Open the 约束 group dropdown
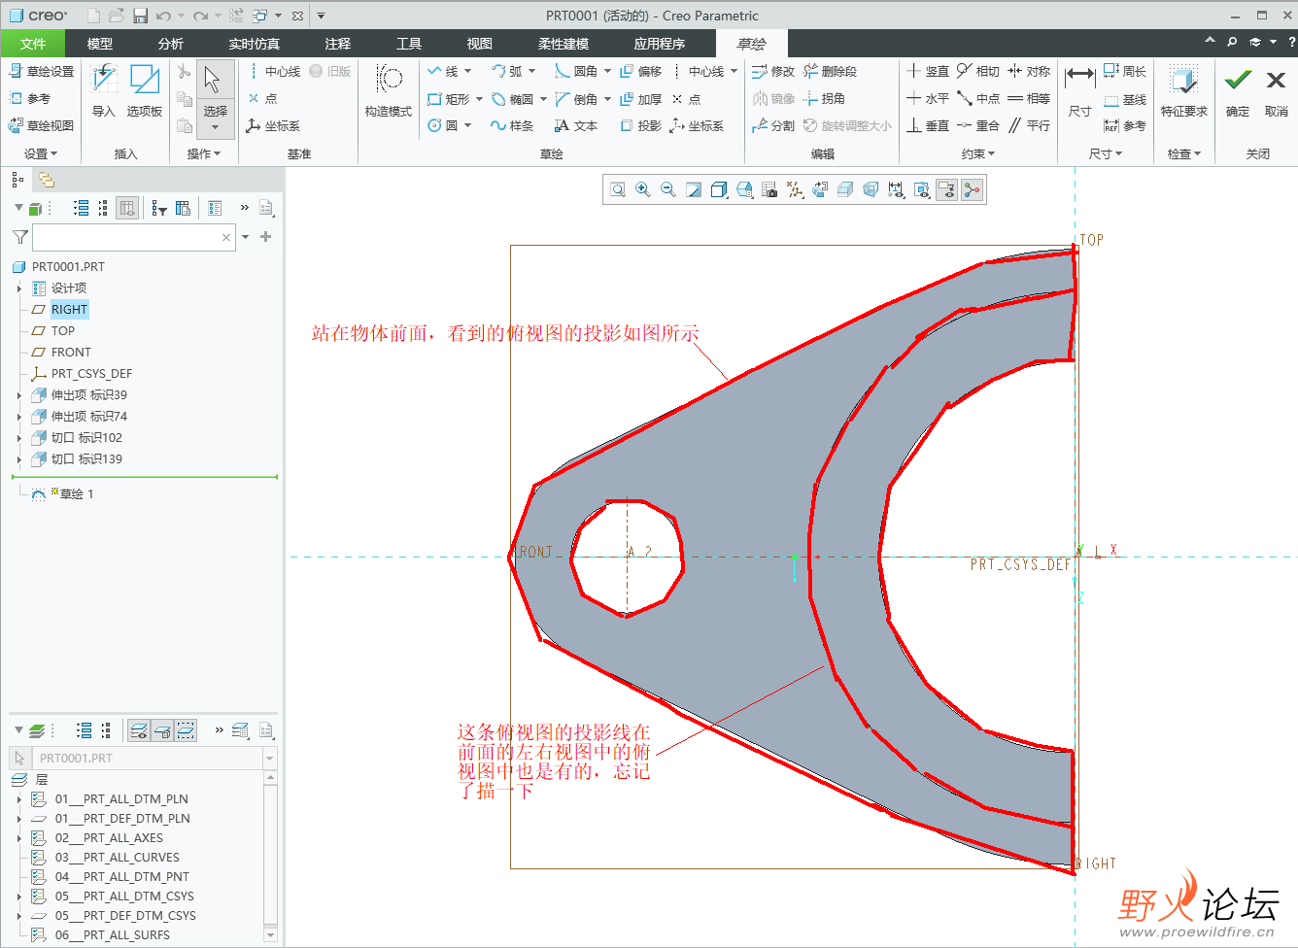 978,153
